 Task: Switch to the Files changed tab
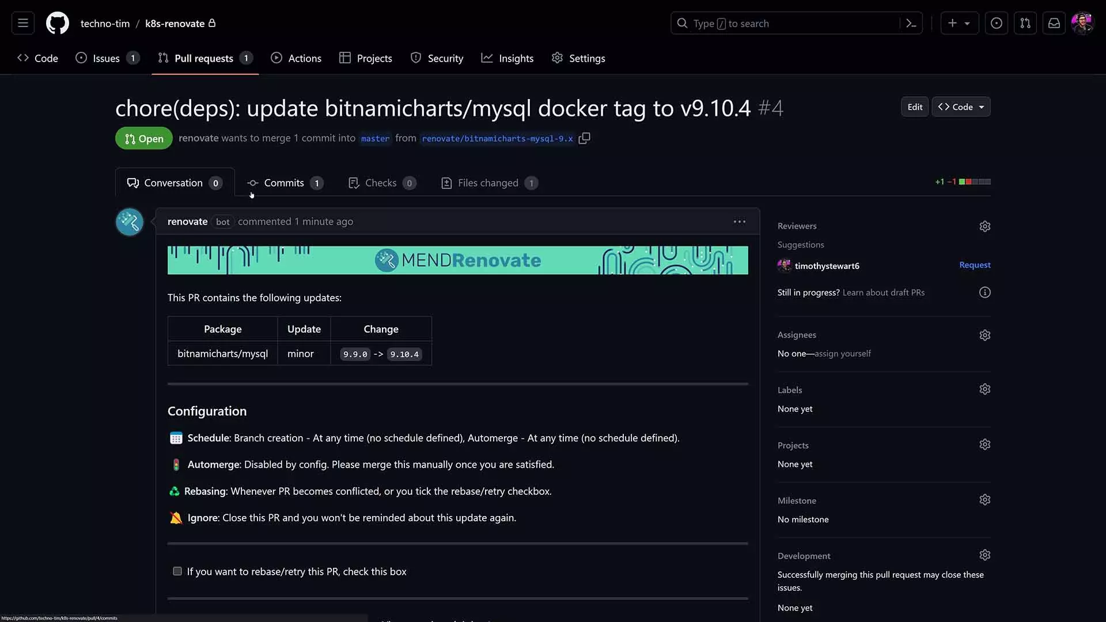(x=489, y=183)
